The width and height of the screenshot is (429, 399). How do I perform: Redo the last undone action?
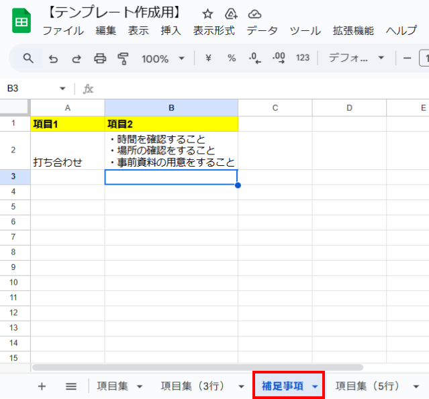tap(77, 58)
